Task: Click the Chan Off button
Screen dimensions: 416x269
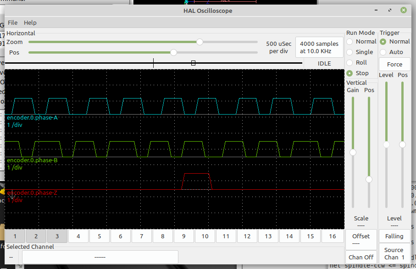Action: coord(361,257)
